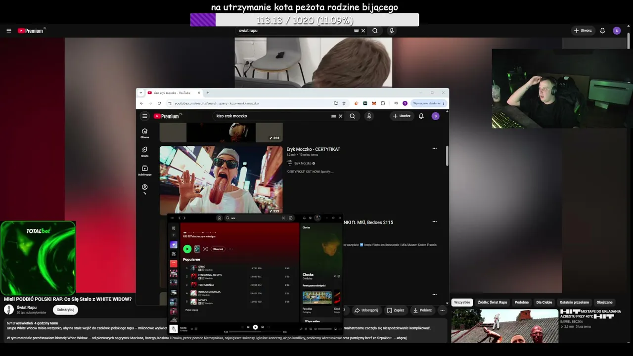The width and height of the screenshot is (633, 356).
Task: Open the 'Eryk Moczko - CERTYFIKAT' video title
Action: [x=313, y=149]
